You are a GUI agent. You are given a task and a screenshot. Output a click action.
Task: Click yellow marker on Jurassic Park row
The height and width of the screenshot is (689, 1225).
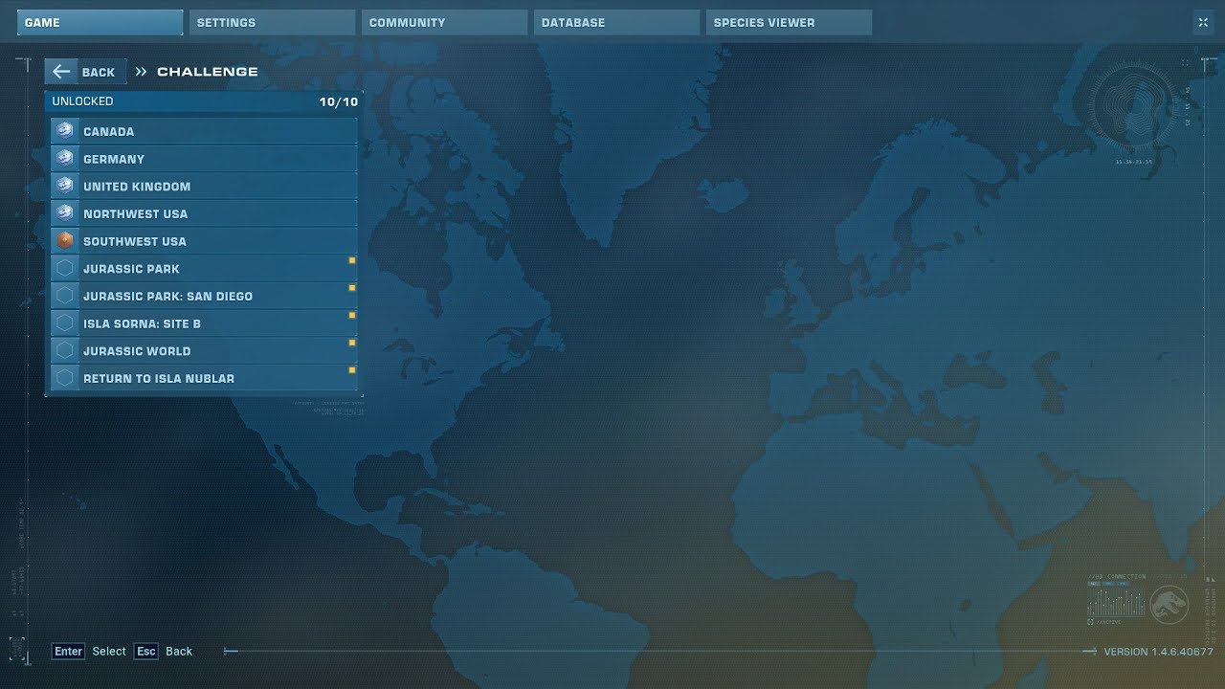352,260
